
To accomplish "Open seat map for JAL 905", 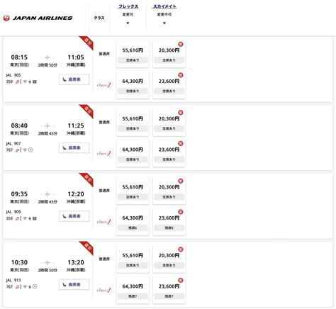I will point(74,79).
